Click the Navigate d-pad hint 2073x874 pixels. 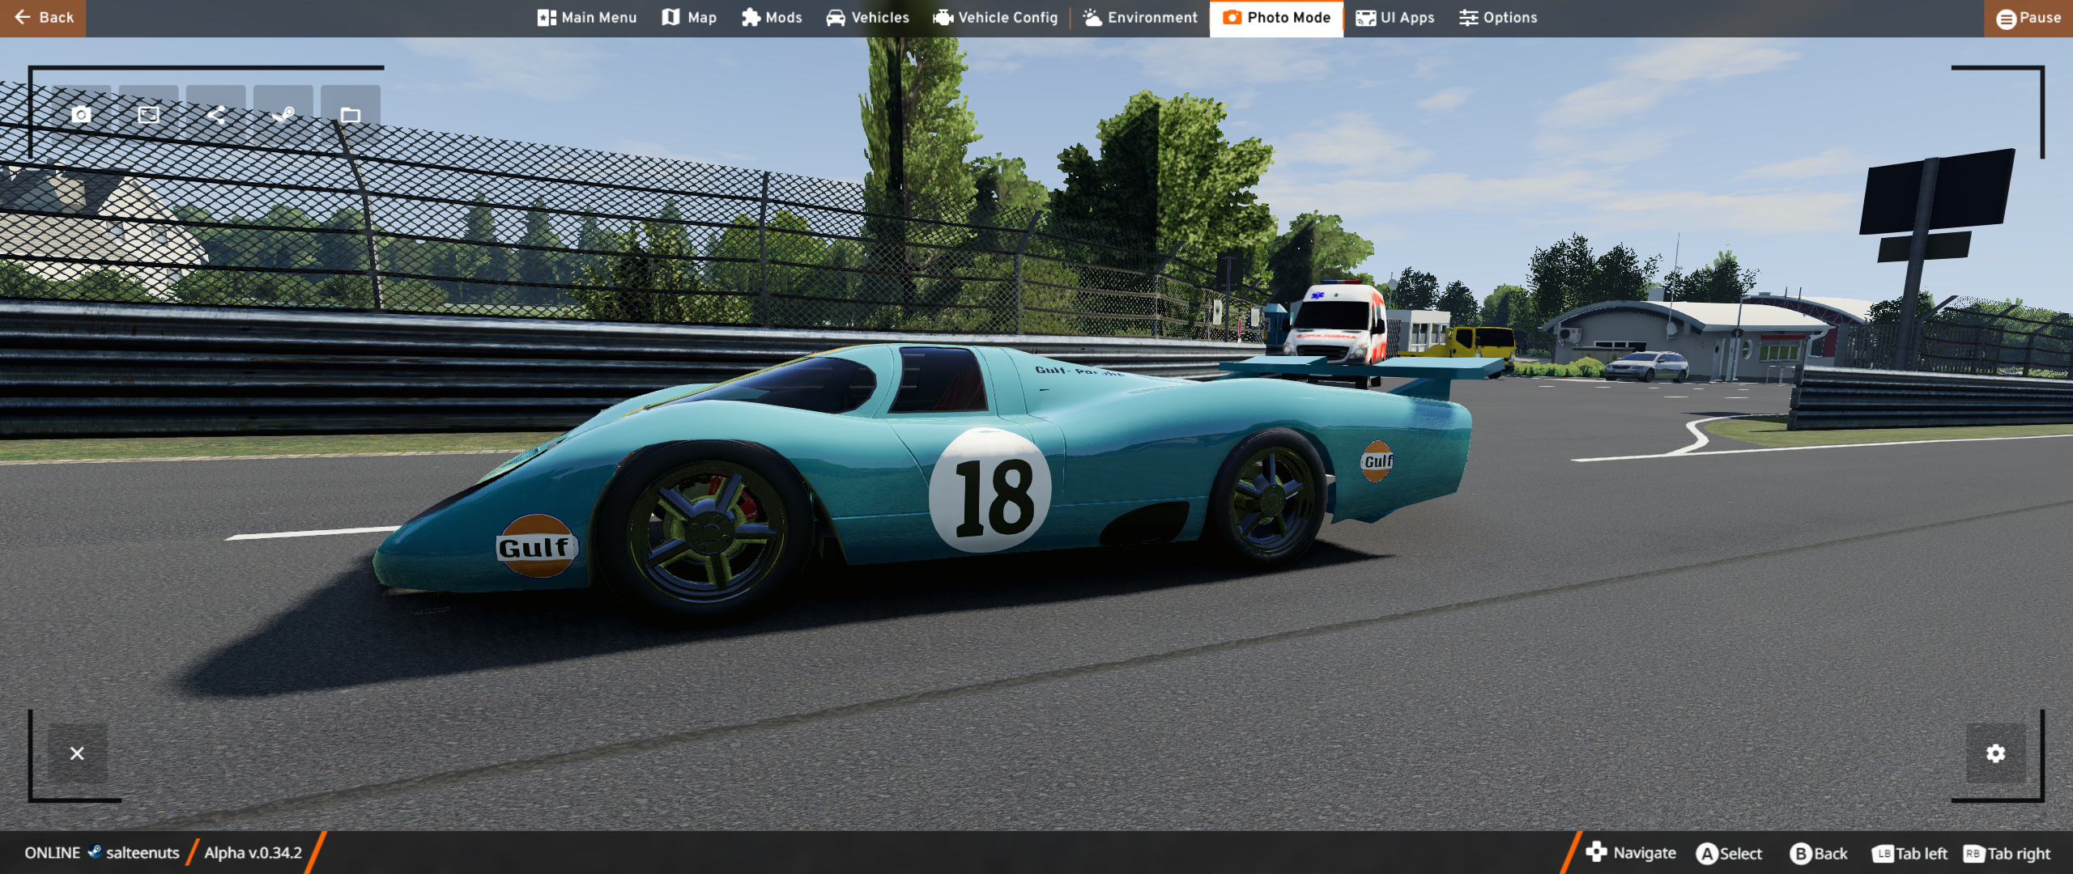(1631, 853)
